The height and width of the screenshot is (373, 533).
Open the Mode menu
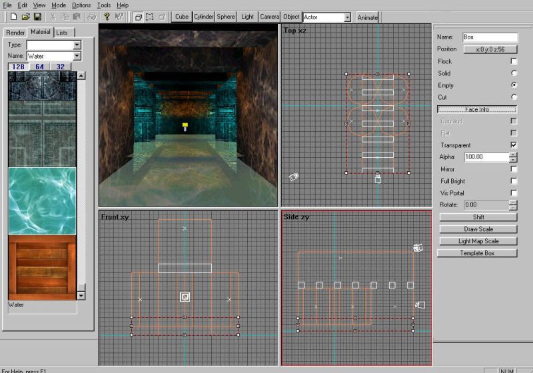pyautogui.click(x=59, y=5)
